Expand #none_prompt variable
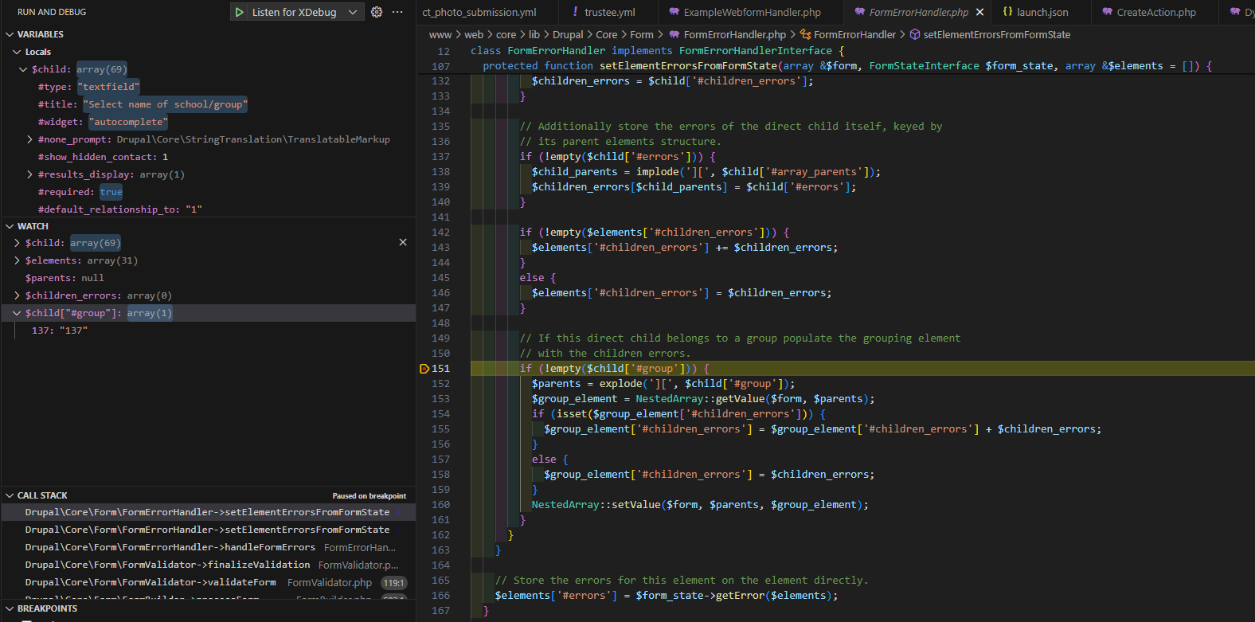This screenshot has width=1255, height=622. [29, 139]
